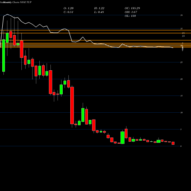Click the price axis label 5

coord(181,129)
